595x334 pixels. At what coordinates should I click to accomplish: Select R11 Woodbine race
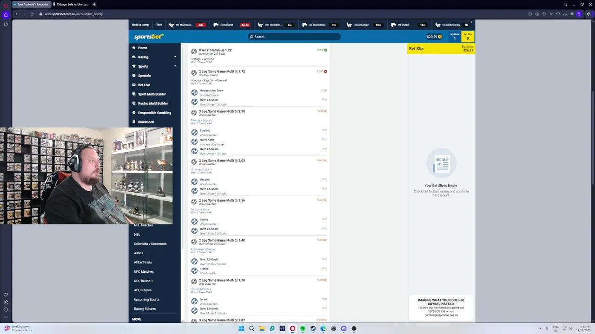(275, 25)
